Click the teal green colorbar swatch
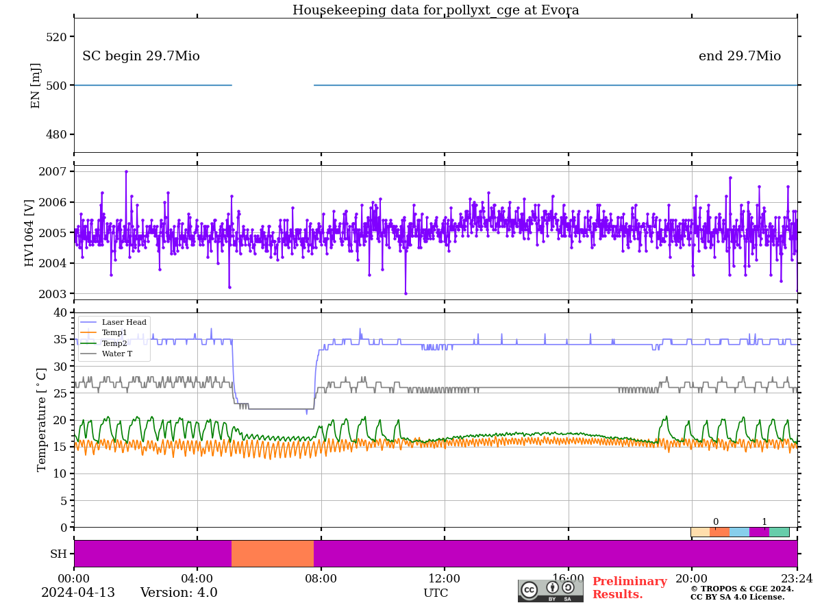Viewport: 822px width, 603px height. [780, 532]
